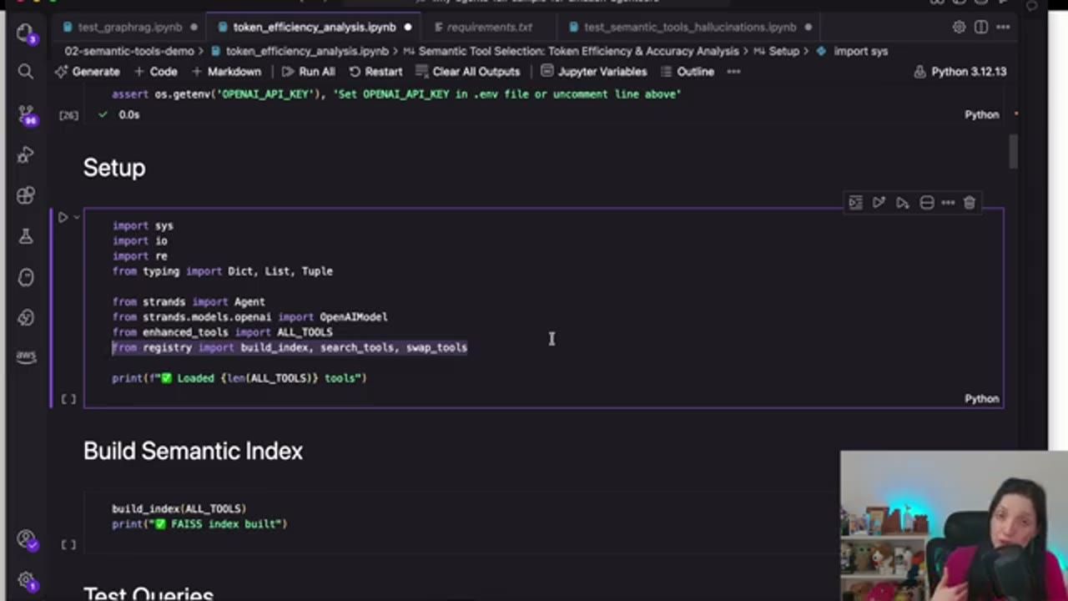Open the Run and Debug view
The height and width of the screenshot is (601, 1068).
(x=26, y=154)
